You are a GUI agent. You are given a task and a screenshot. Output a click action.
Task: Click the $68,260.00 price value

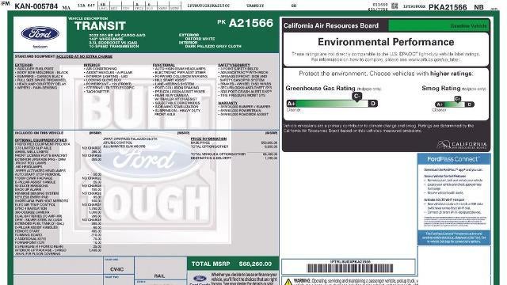click(x=255, y=264)
